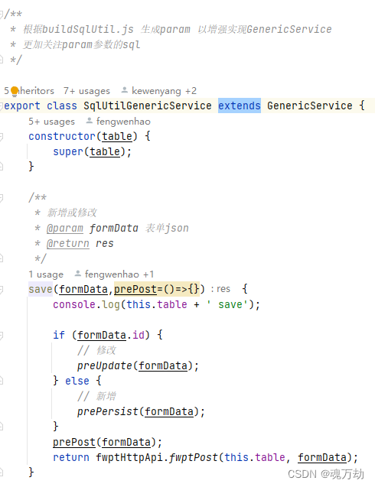Click the '新增或修改' doc comment text
Screen dimensions: 375x487
(x=72, y=213)
